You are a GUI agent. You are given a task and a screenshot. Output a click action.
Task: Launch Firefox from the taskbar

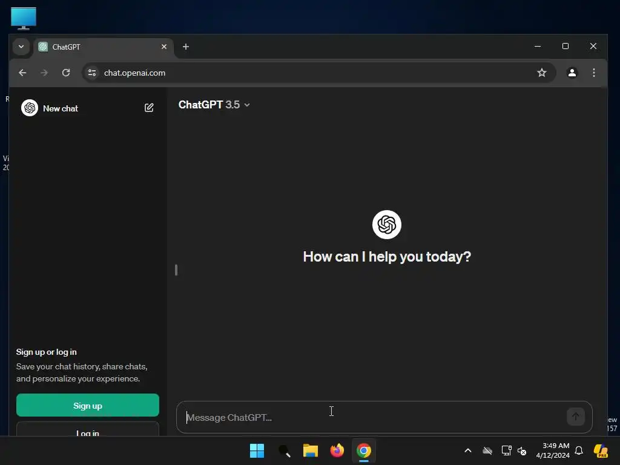[x=337, y=450]
